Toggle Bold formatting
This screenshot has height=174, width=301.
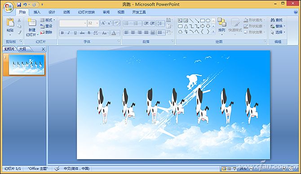pyautogui.click(x=62, y=33)
